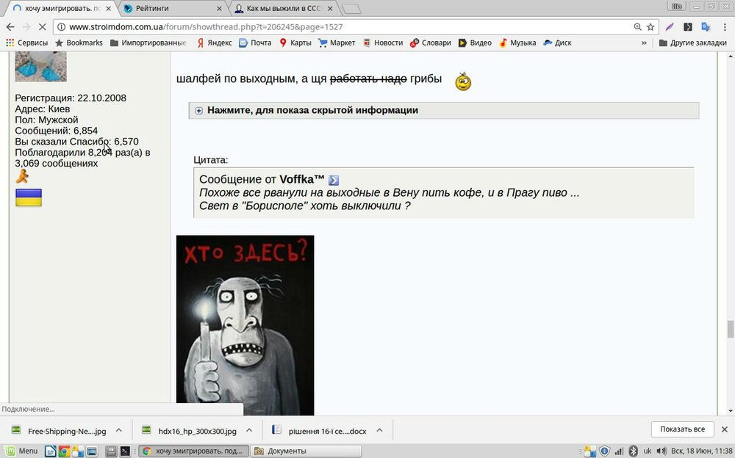Open 'рішення 16-ї се....docx' download
Screen dimensions: 735x458
(x=319, y=430)
